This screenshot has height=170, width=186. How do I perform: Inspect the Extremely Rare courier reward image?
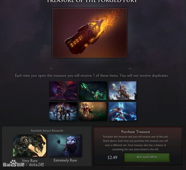[x=65, y=146]
